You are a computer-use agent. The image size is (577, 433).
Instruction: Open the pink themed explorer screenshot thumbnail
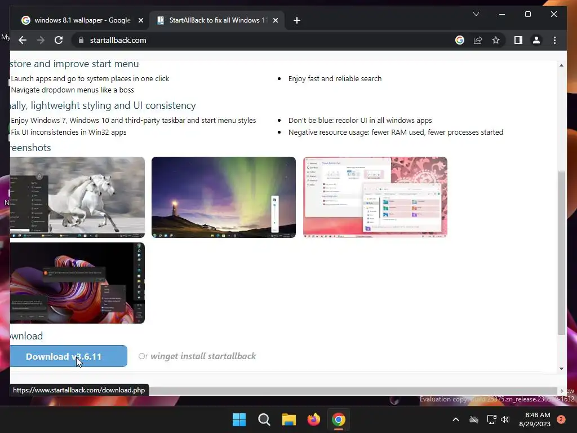click(x=375, y=197)
